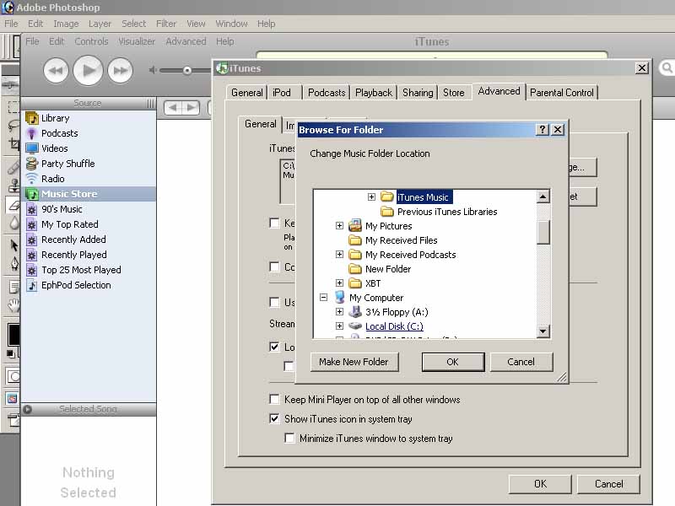Uncheck Show iTunes icon in system tray
Image resolution: width=675 pixels, height=506 pixels.
(x=274, y=418)
